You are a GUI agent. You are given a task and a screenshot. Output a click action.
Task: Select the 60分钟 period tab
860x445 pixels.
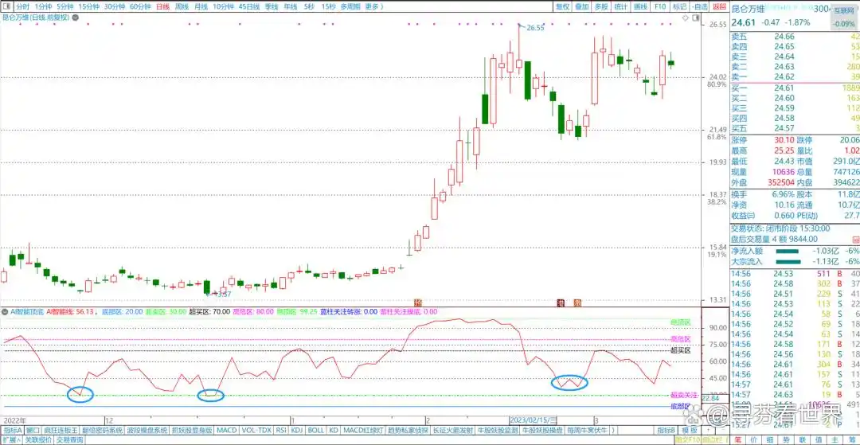pyautogui.click(x=139, y=6)
